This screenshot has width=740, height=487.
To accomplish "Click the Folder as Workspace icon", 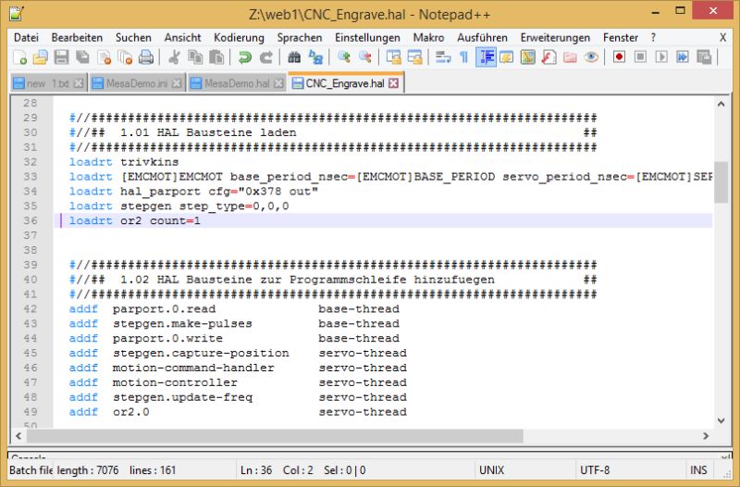I will point(570,57).
